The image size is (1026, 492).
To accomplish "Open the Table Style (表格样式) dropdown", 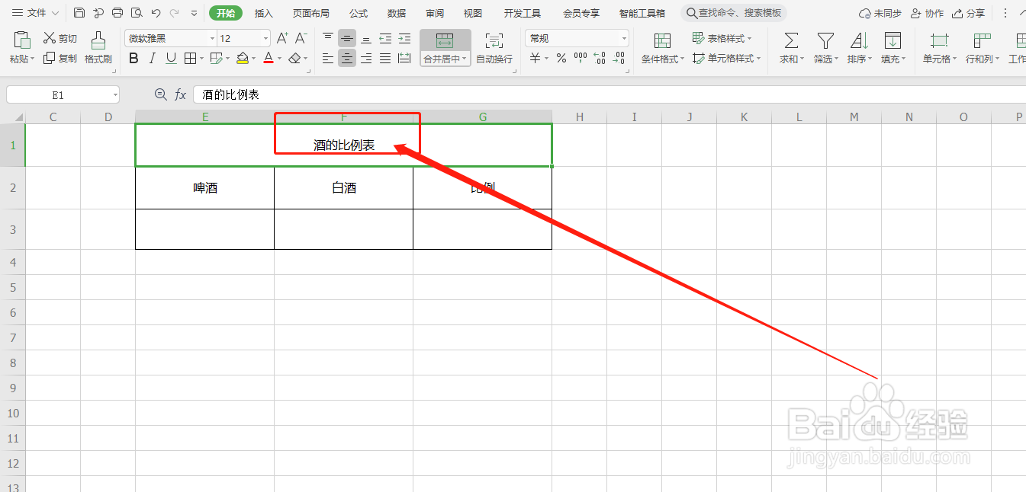I will (x=722, y=38).
